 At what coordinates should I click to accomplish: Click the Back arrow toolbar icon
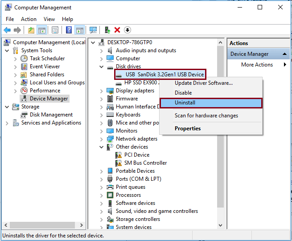pos(7,30)
